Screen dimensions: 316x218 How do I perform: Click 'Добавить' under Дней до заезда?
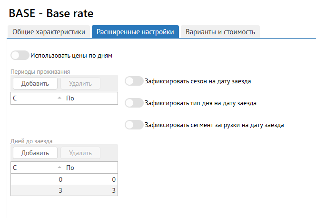tap(35, 153)
